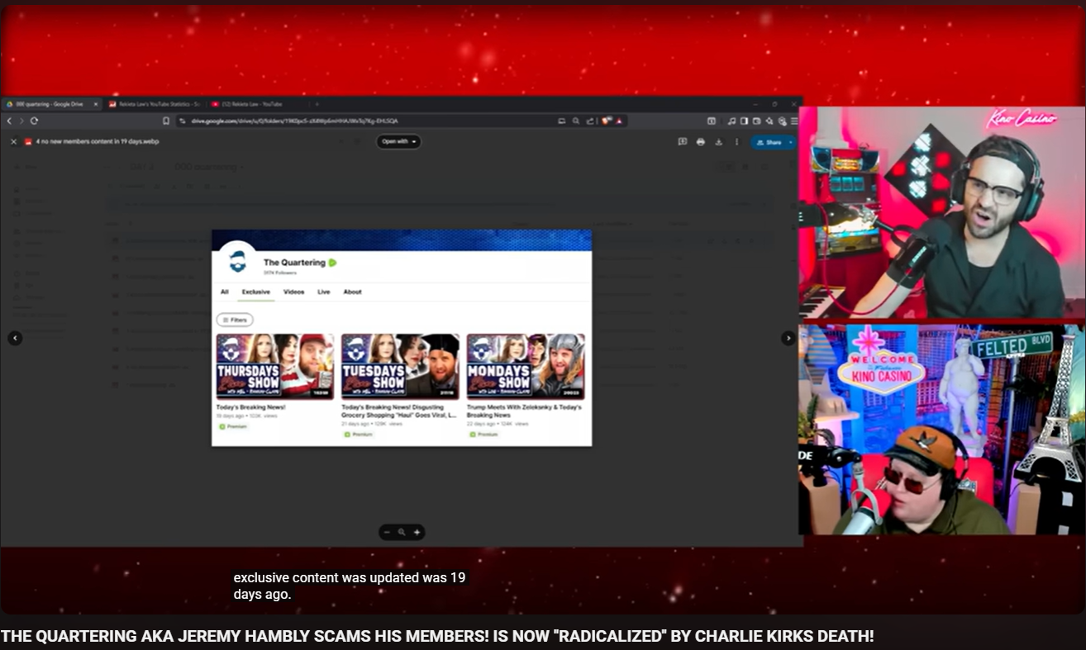Click the browser back arrow

(x=9, y=121)
